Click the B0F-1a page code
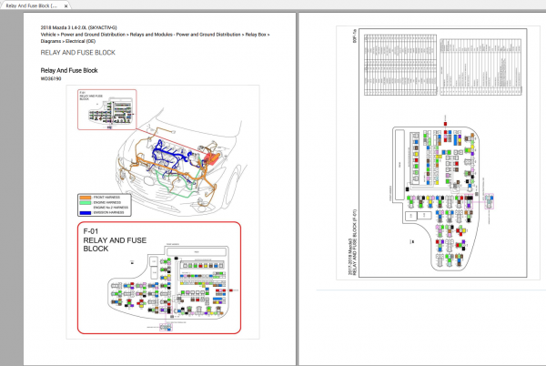 355,36
